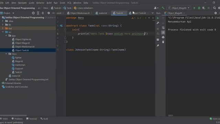Open Project panel settings gear
The height and width of the screenshot is (124, 220).
(x=48, y=13)
